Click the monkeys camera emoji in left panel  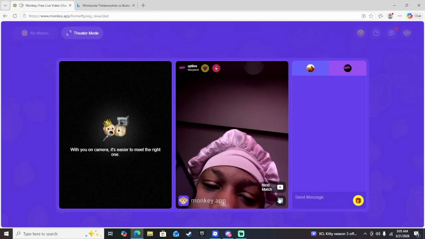pyautogui.click(x=116, y=128)
